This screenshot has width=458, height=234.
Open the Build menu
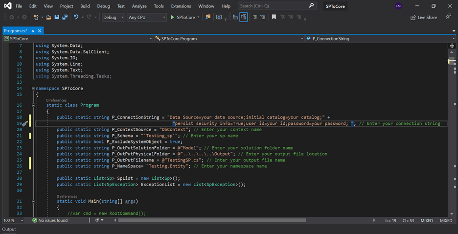coord(85,6)
